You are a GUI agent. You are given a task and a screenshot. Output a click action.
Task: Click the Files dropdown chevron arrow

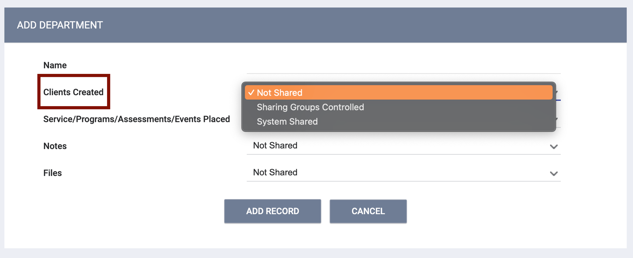[x=554, y=173]
